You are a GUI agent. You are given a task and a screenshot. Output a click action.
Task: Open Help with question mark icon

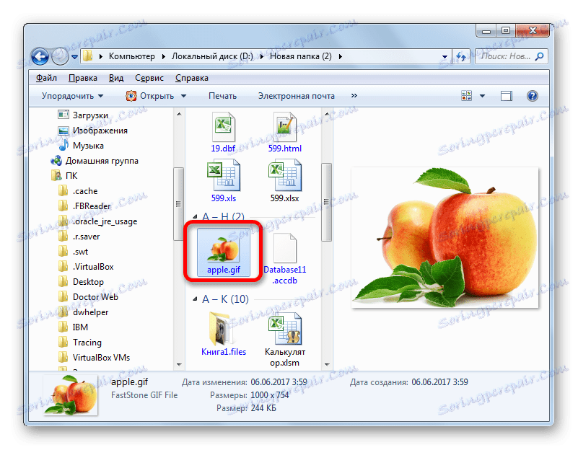pos(533,96)
